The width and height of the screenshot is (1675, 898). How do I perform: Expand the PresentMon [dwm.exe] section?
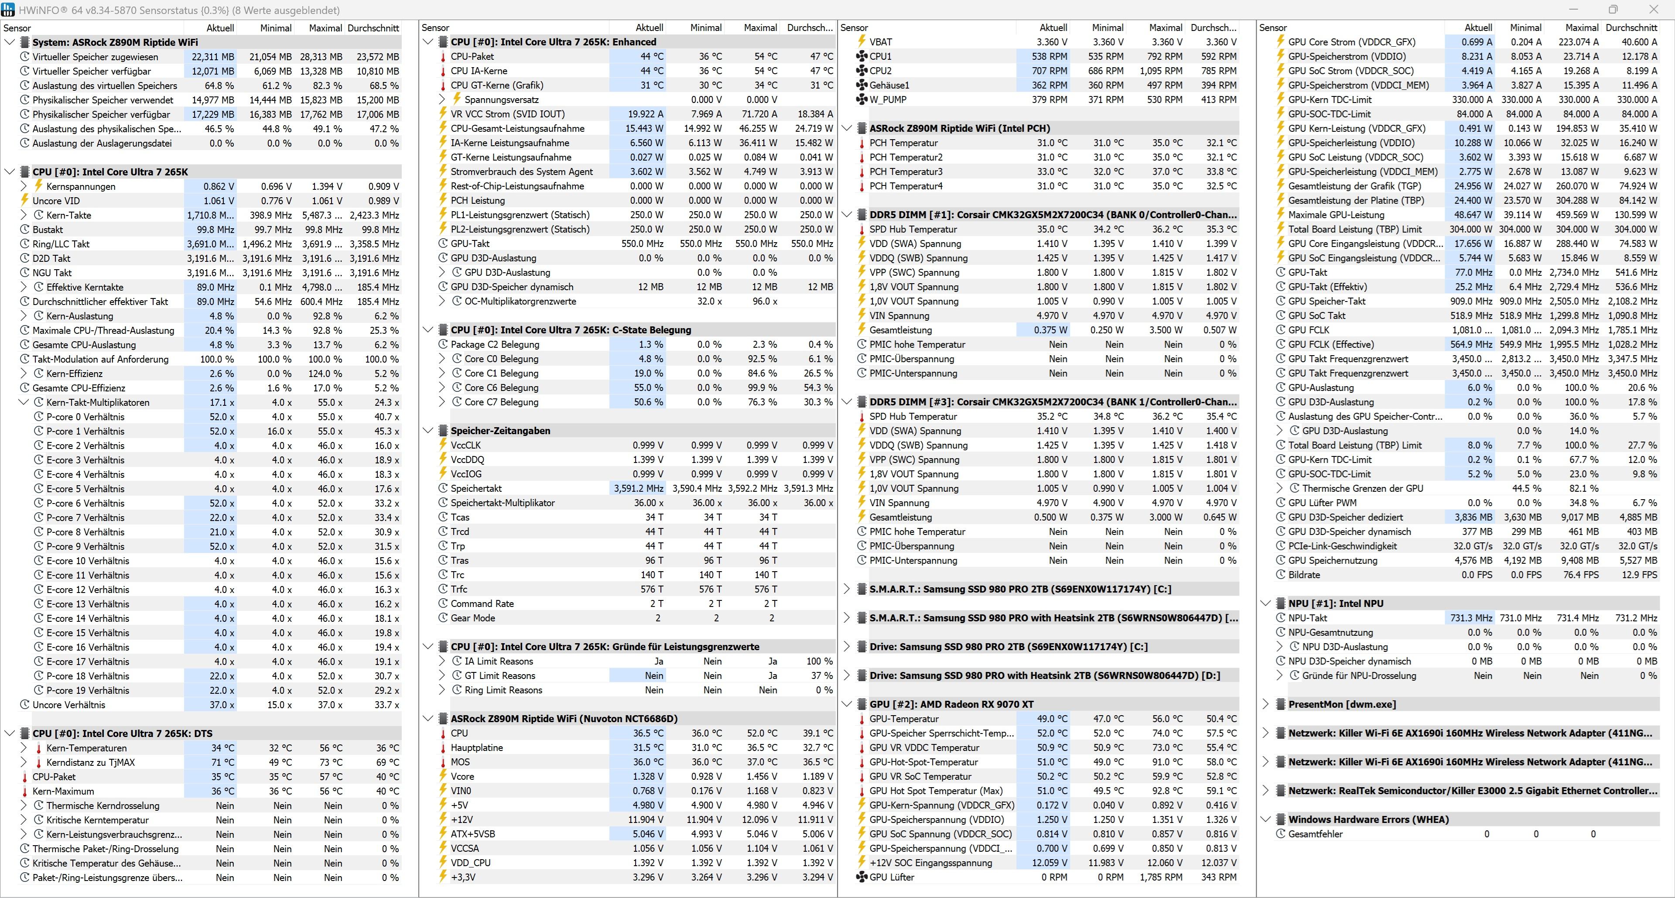(x=1265, y=704)
